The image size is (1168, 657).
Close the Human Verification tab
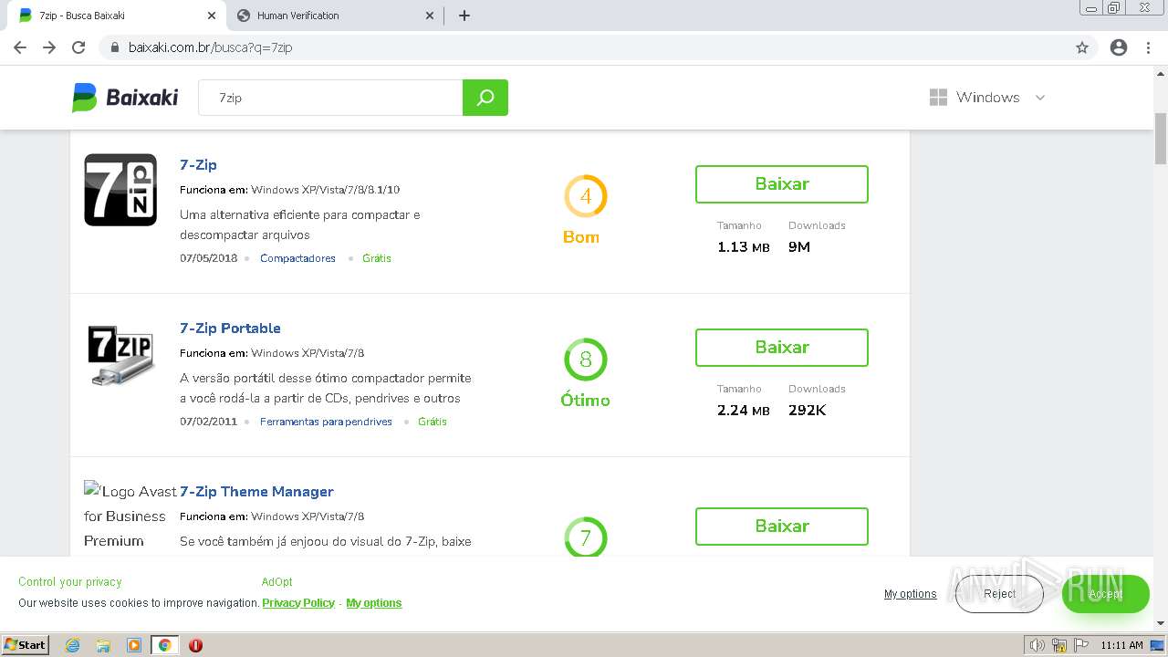(431, 16)
